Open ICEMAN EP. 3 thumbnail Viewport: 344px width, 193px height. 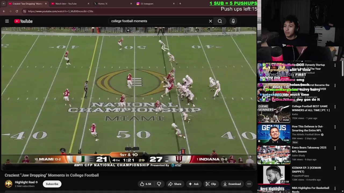point(274,175)
